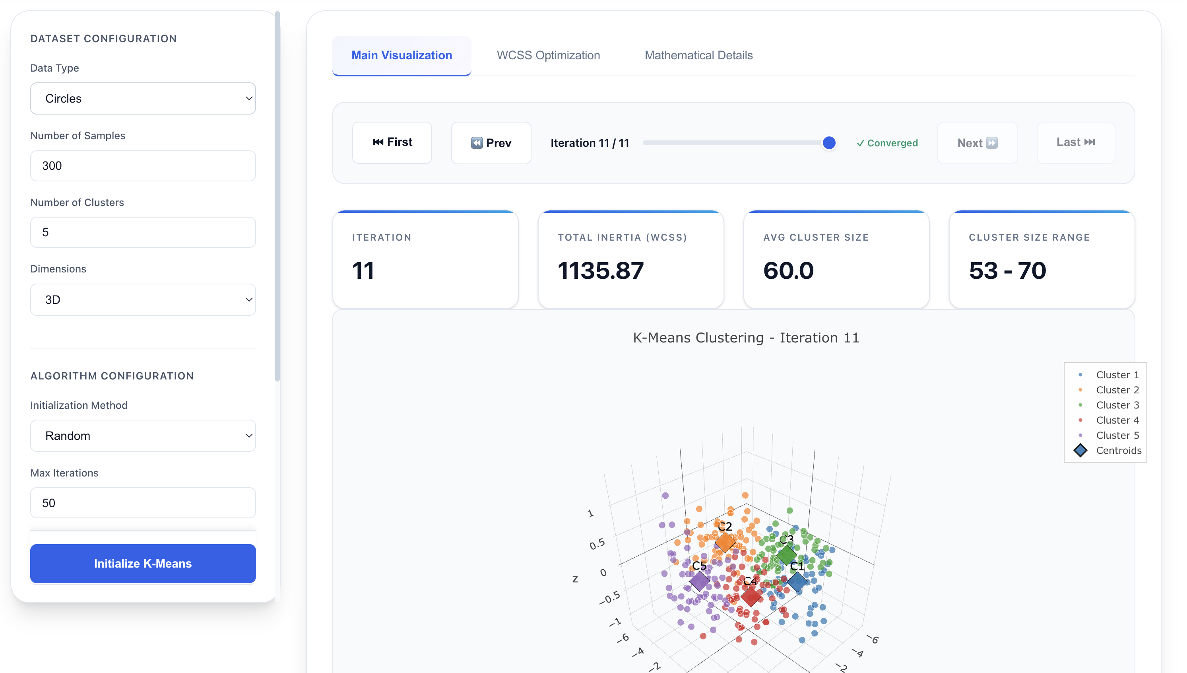Open the Initialization Method dropdown showing Random
This screenshot has height=673, width=1187.
[x=143, y=435]
